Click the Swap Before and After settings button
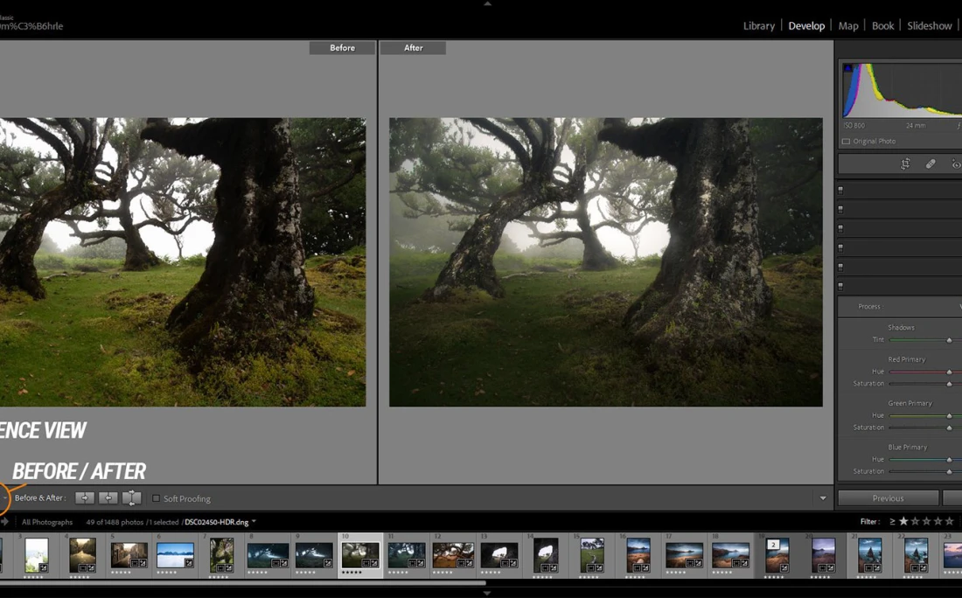The height and width of the screenshot is (598, 962). click(131, 498)
